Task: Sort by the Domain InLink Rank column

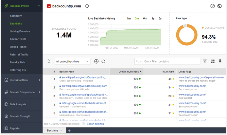Action: [126, 72]
